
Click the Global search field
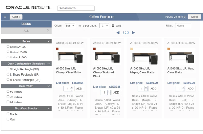[x=76, y=8]
